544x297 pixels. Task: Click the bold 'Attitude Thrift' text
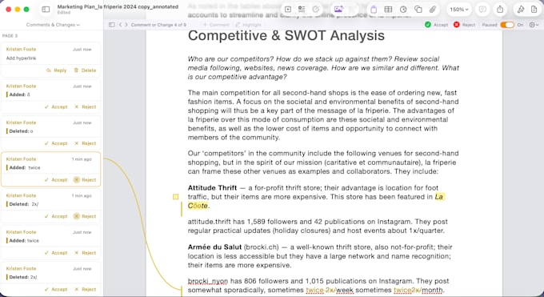coord(212,188)
